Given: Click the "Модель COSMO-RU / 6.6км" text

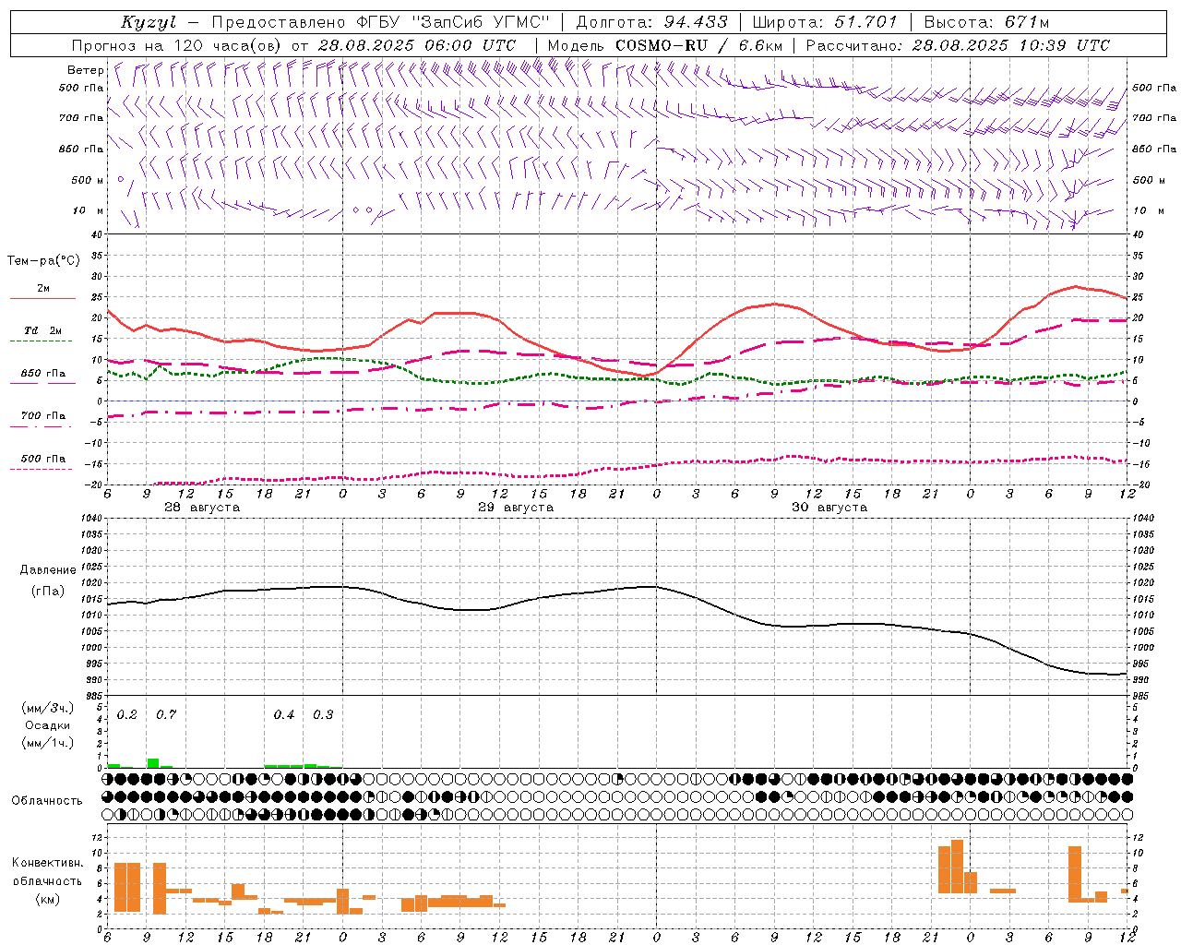Looking at the screenshot, I should pyautogui.click(x=665, y=45).
